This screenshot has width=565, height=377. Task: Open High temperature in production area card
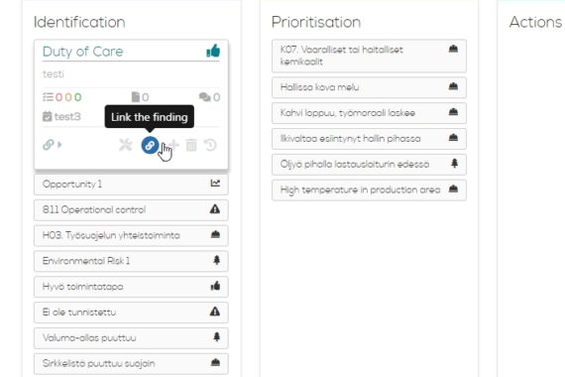click(369, 189)
